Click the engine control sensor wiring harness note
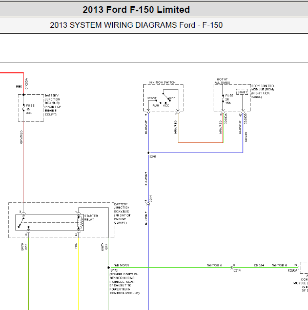Viewport: 308px width, 310px height. (125, 283)
